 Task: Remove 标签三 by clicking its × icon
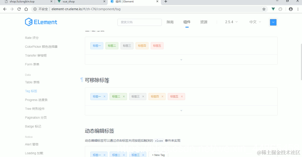(142, 96)
